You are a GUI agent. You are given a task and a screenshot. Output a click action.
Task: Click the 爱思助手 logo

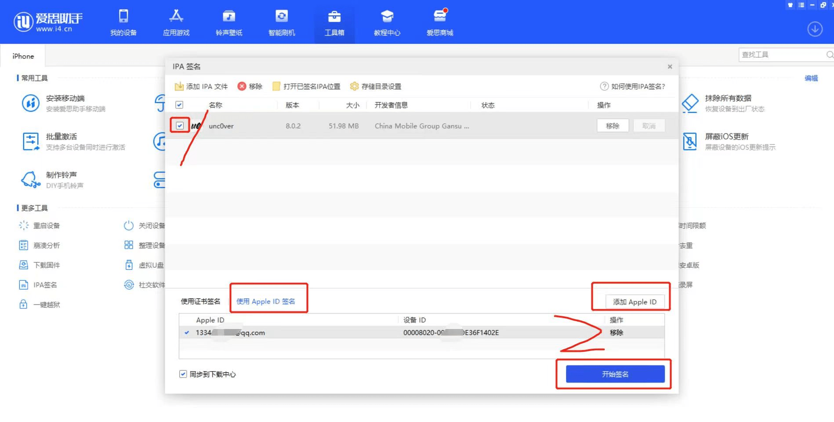pyautogui.click(x=48, y=21)
